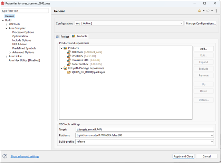Click the Products folder icon in tree
Viewport: 221px width, 163px height.
(65, 48)
